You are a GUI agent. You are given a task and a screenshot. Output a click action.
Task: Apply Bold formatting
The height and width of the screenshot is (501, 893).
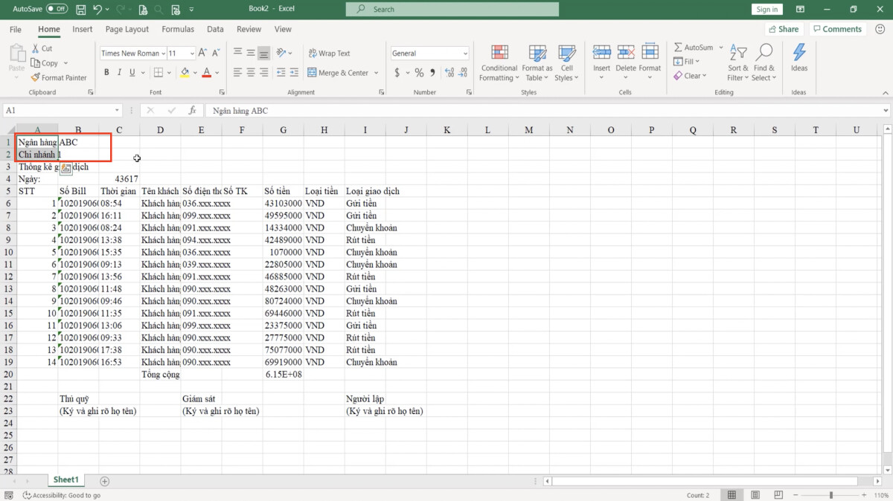click(106, 73)
